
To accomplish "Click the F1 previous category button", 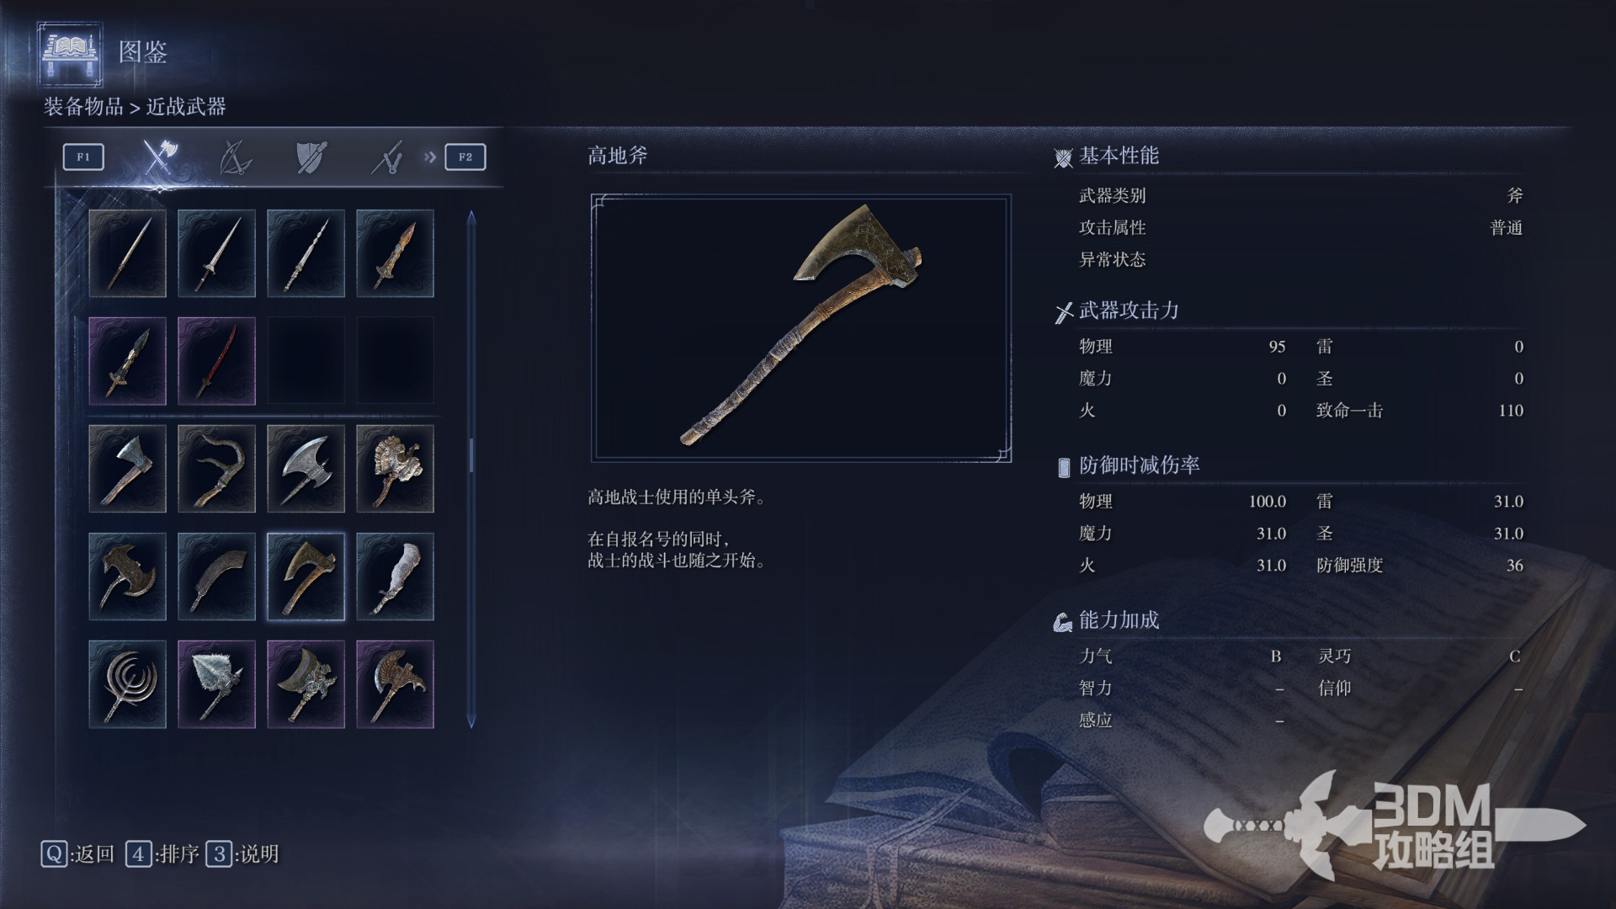I will (x=83, y=157).
